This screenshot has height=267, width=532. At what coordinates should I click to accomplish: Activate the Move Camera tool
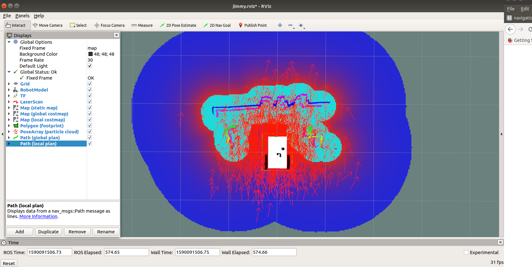[48, 25]
